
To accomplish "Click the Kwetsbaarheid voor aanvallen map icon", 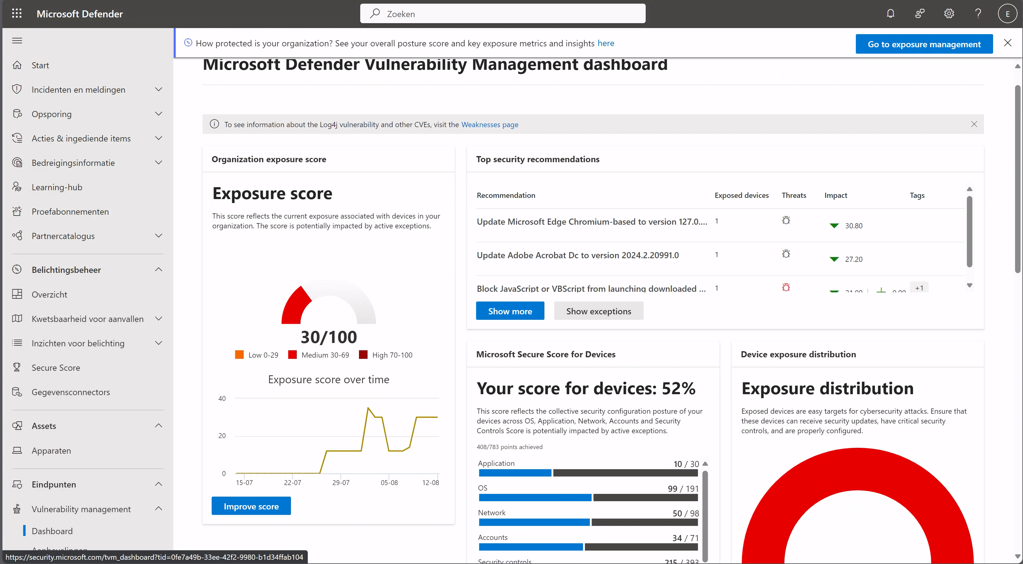I will tap(17, 319).
